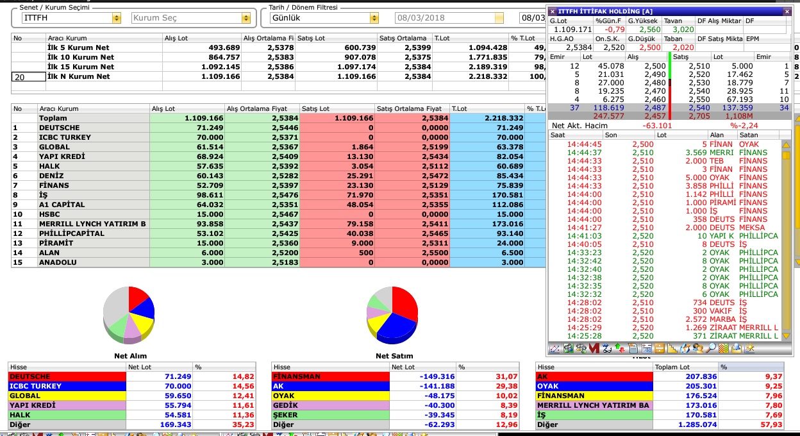Select the HSBC broker row
800x436 pixels.
click(279, 214)
